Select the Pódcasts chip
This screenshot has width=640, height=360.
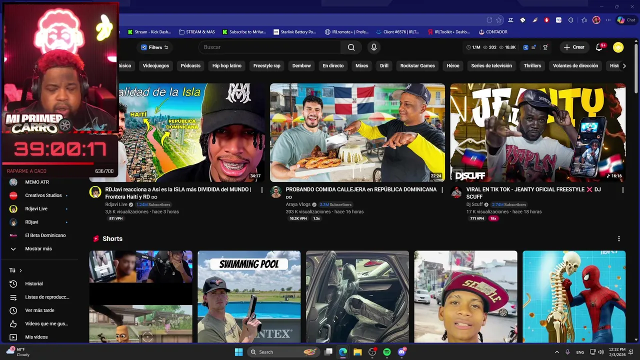tap(190, 65)
